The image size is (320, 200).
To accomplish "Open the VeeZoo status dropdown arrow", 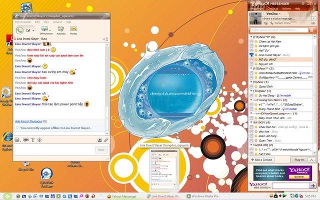I will click(280, 14).
